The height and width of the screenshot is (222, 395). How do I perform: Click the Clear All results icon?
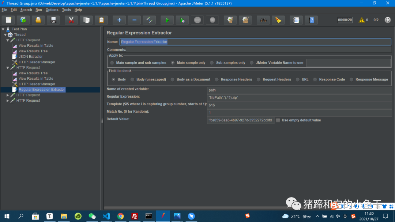(x=245, y=20)
